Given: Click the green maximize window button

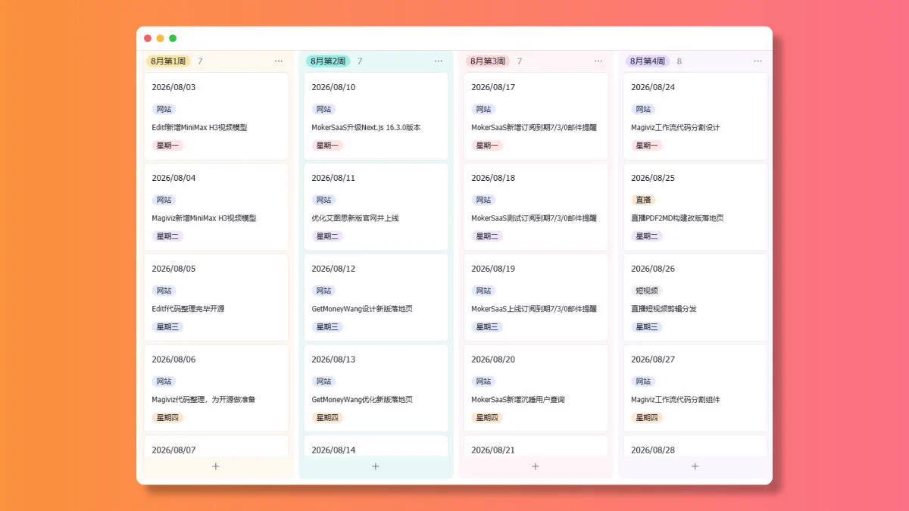Looking at the screenshot, I should click(173, 38).
